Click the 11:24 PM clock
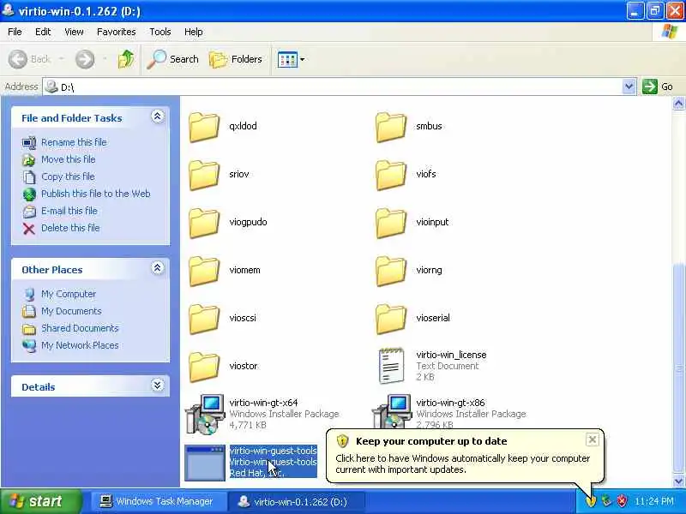This screenshot has height=514, width=686. [654, 501]
